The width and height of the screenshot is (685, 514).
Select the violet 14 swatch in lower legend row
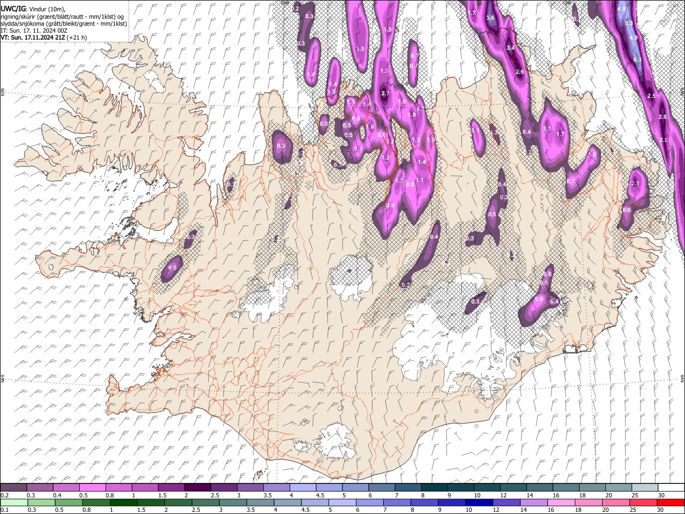coord(534,502)
